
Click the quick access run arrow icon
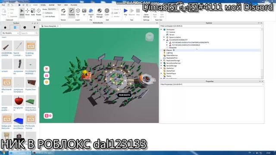pos(19,5)
